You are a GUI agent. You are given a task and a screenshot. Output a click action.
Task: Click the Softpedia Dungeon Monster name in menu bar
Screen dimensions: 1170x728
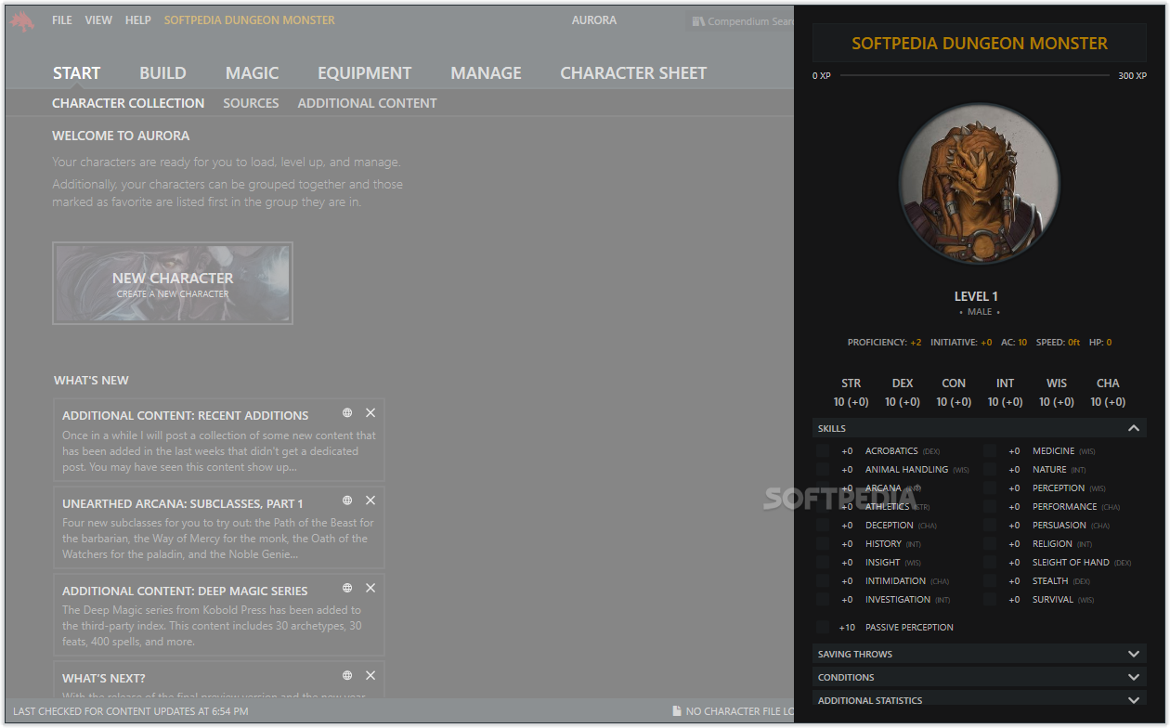(x=250, y=19)
